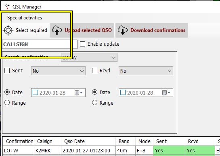Sort by the Rcvd column header

click(200, 141)
